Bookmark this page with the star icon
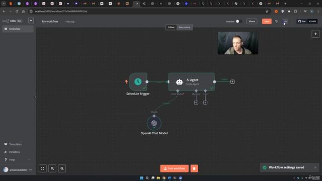Image resolution: width=322 pixels, height=181 pixels. (267, 11)
